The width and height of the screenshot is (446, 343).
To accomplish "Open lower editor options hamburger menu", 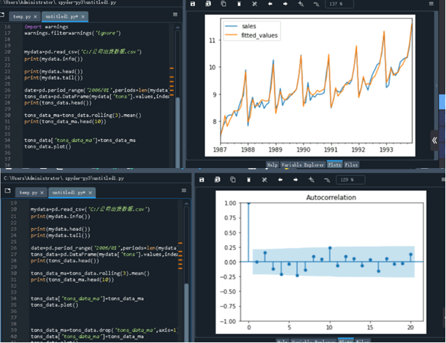I will point(184,191).
